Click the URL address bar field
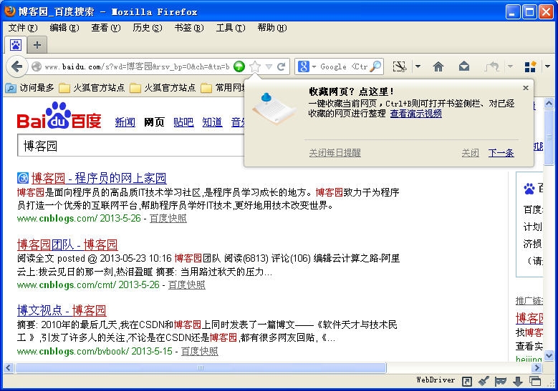The image size is (558, 391). point(137,66)
